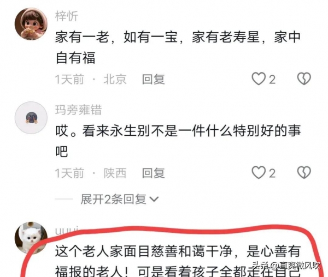Reply to 梓忻's comment via 回复
This screenshot has width=328, height=277.
coord(153,79)
